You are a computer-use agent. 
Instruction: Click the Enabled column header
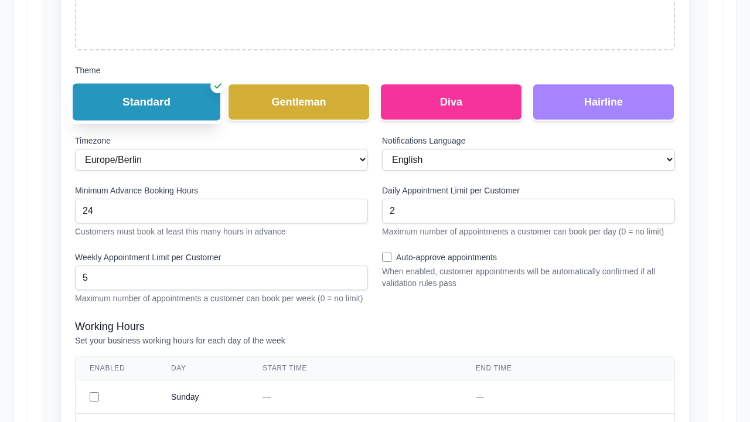pos(107,368)
